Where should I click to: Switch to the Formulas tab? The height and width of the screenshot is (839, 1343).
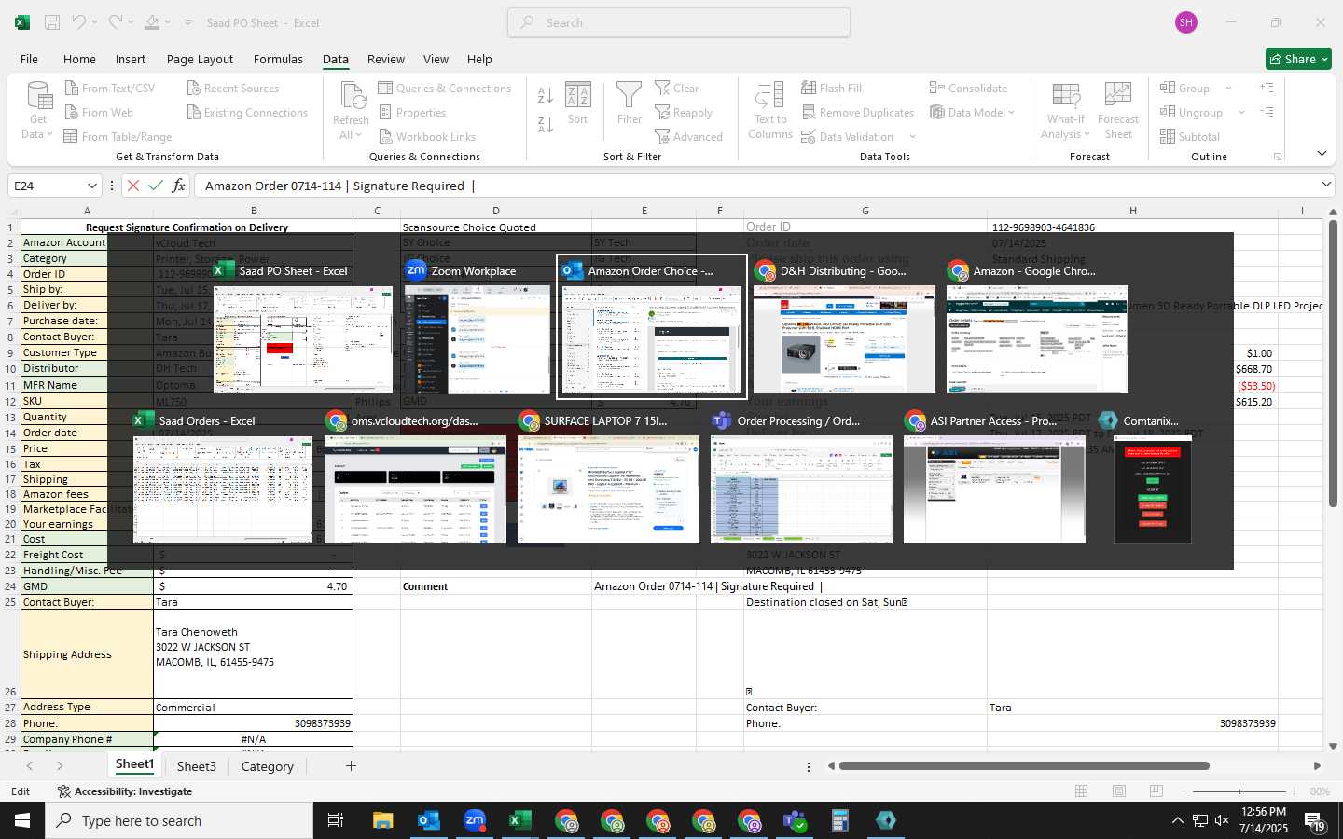278,59
